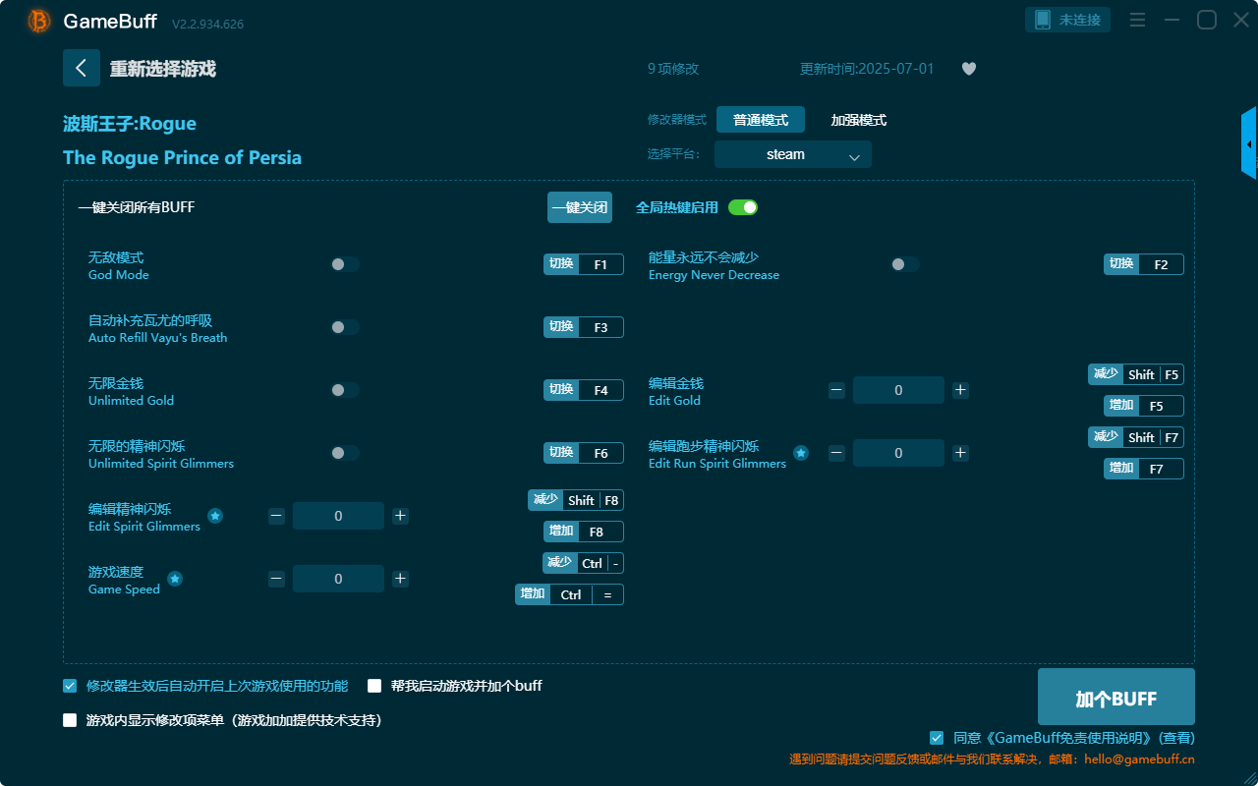Click Edit Spirit Glimmers decrease Shift F8 hotkey
The height and width of the screenshot is (786, 1258).
click(576, 500)
